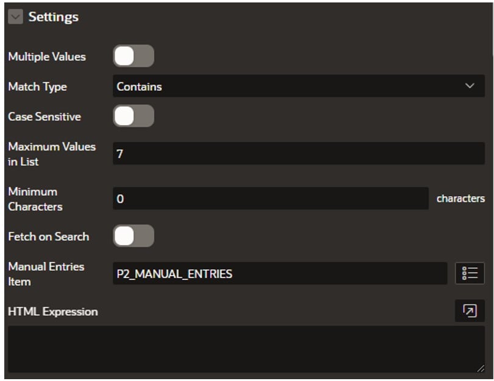Viewport: 494px width, 381px height.
Task: Click the textarea resize handle corner
Action: pyautogui.click(x=481, y=368)
